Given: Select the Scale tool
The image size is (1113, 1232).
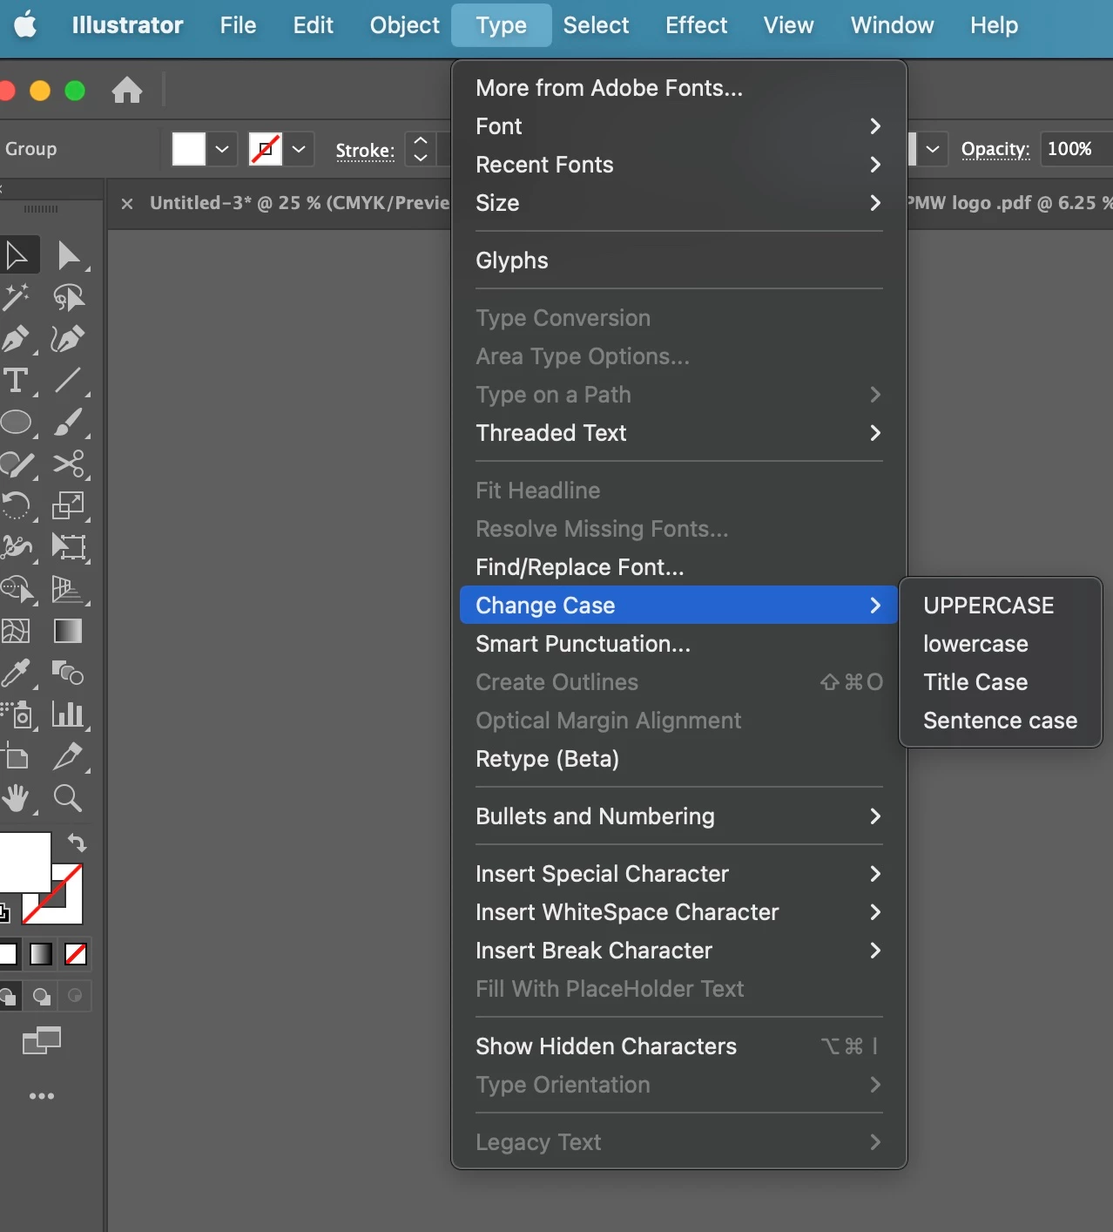Looking at the screenshot, I should pyautogui.click(x=69, y=506).
